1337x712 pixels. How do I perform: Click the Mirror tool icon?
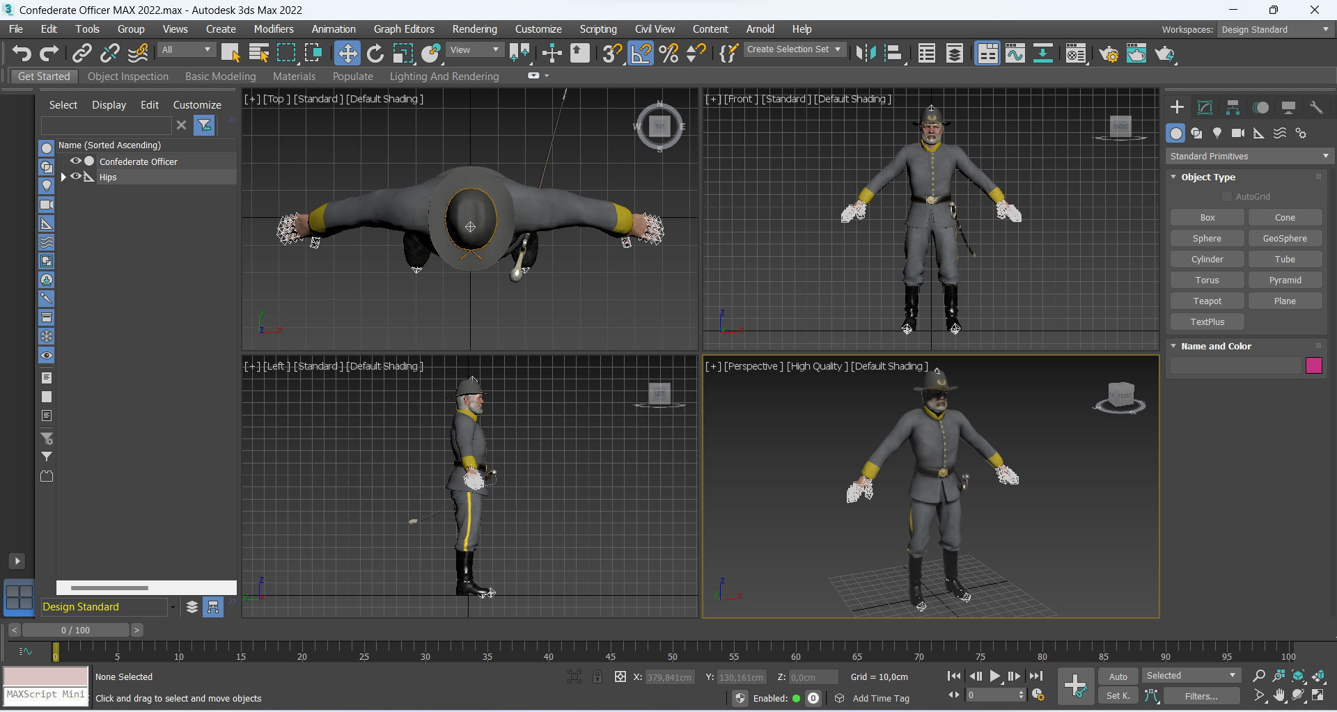[866, 54]
